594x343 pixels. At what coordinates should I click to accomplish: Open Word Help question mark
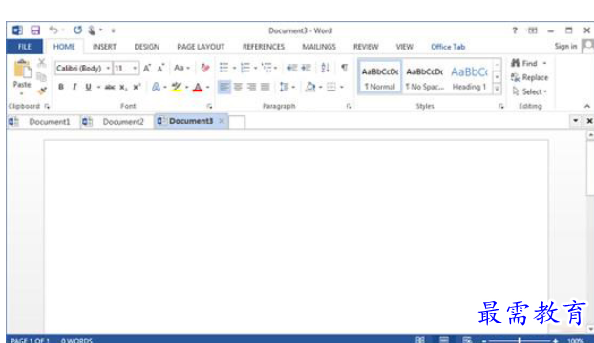[515, 30]
